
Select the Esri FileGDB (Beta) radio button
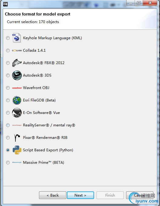(x=8, y=100)
